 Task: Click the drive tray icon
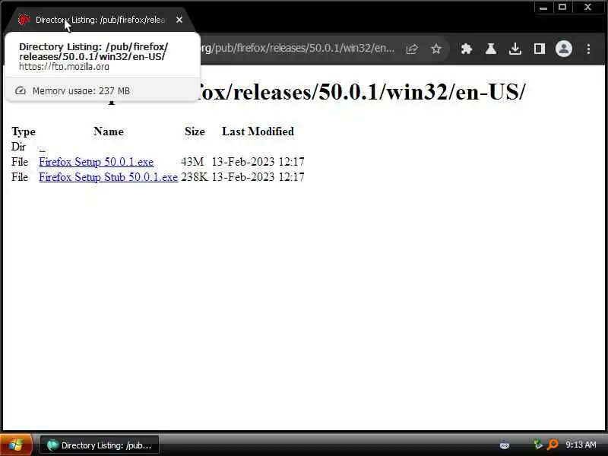pyautogui.click(x=505, y=445)
